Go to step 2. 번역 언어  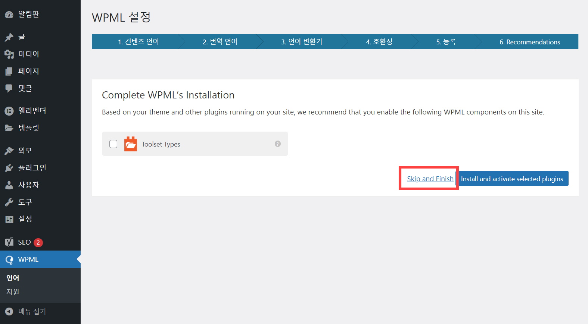(x=220, y=42)
